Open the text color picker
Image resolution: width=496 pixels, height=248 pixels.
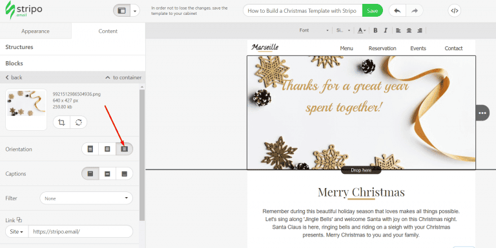362,30
